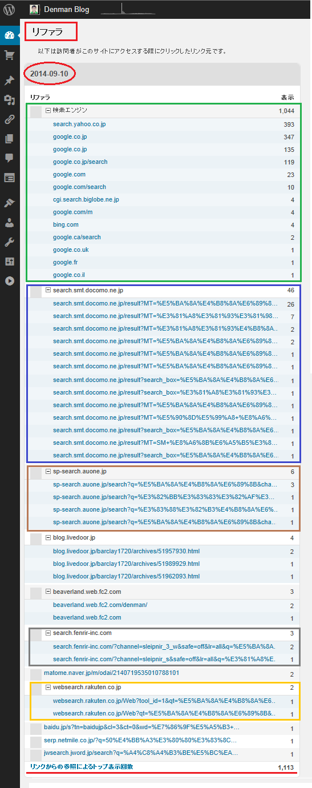Open docomo result link with 7 views
Image resolution: width=312 pixels, height=788 pixels.
coord(165,316)
